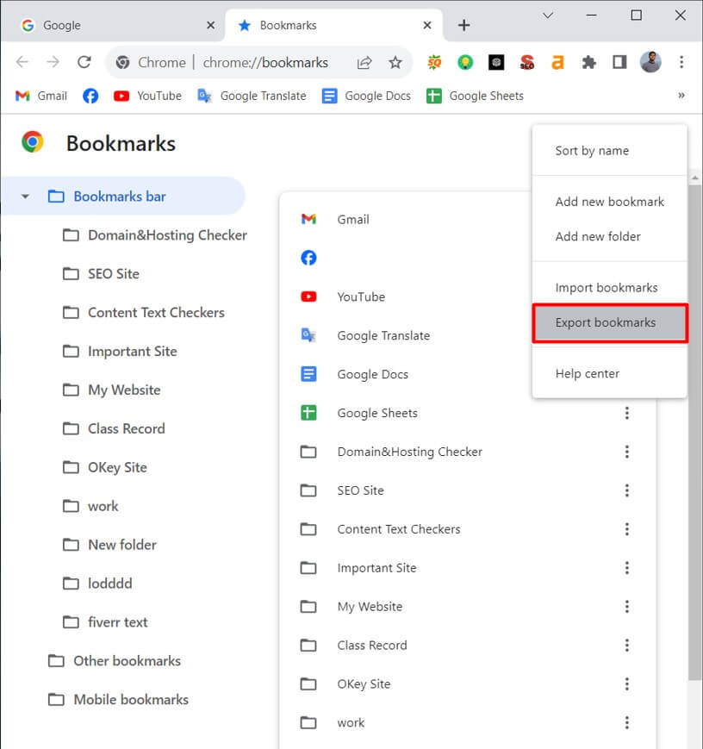Open the green lightbulb extension icon
The image size is (703, 749).
(465, 62)
